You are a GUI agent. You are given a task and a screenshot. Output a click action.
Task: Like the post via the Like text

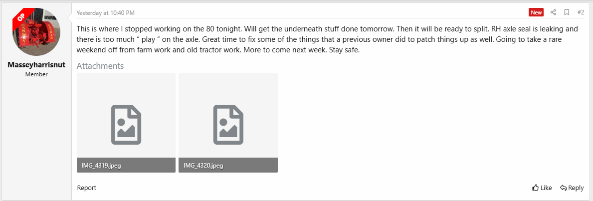point(546,188)
